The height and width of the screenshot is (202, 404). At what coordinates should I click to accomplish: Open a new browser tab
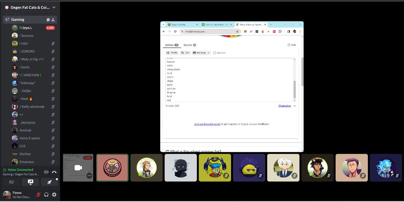(x=271, y=25)
